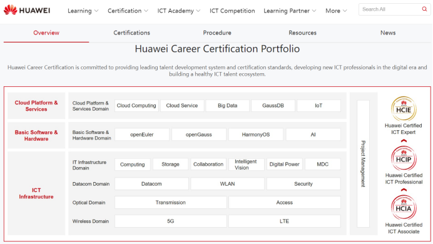The width and height of the screenshot is (433, 244).
Task: Select the Digital Power certification
Action: point(285,165)
